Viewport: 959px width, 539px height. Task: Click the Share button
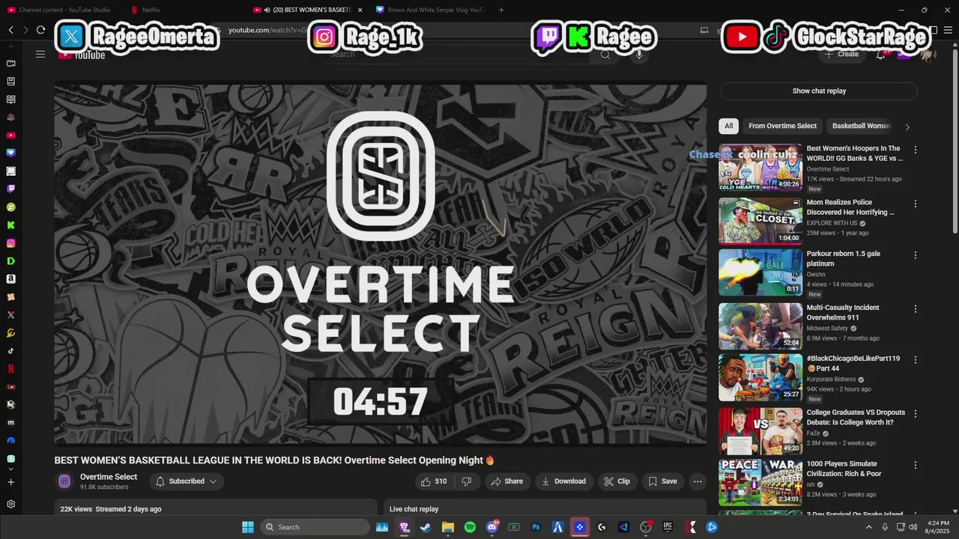tap(507, 481)
